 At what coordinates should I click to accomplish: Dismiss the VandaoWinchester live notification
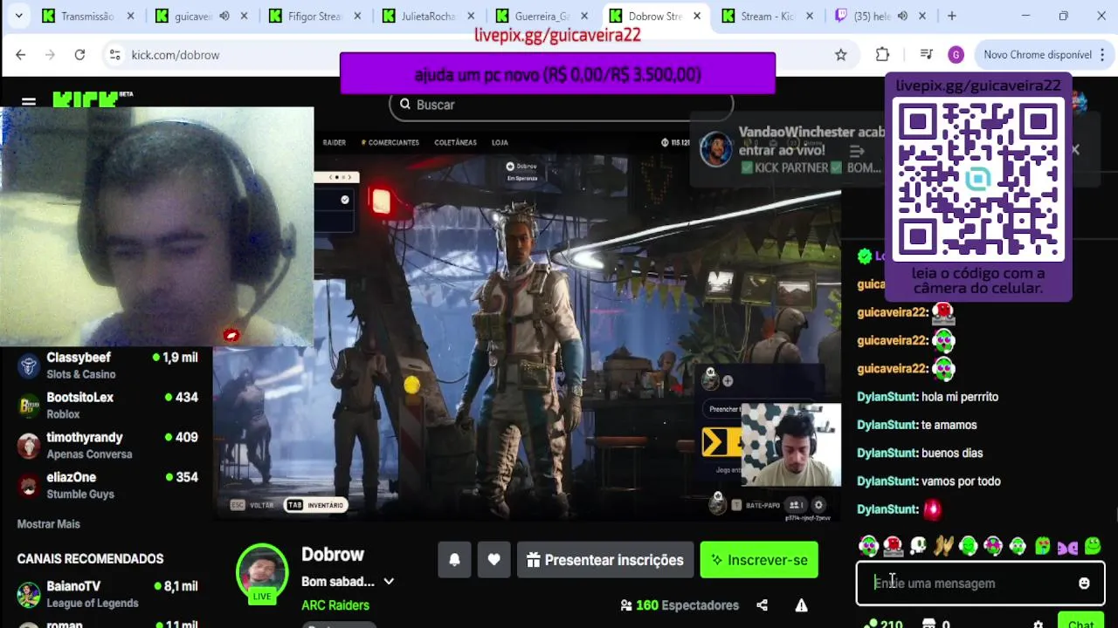pyautogui.click(x=1075, y=149)
